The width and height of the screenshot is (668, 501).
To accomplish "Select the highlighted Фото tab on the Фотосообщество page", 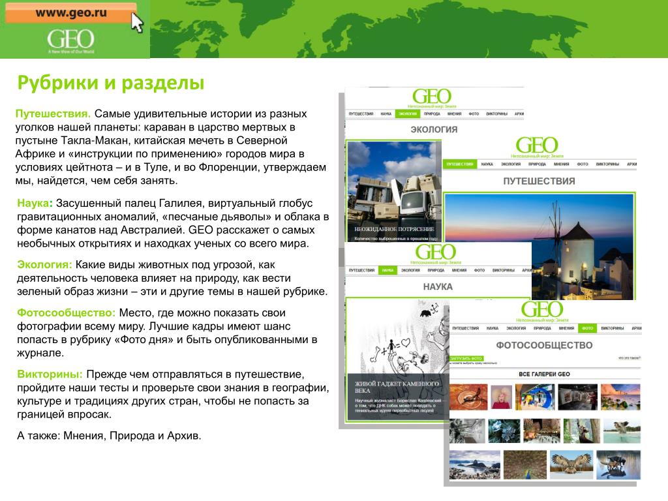I will point(588,328).
